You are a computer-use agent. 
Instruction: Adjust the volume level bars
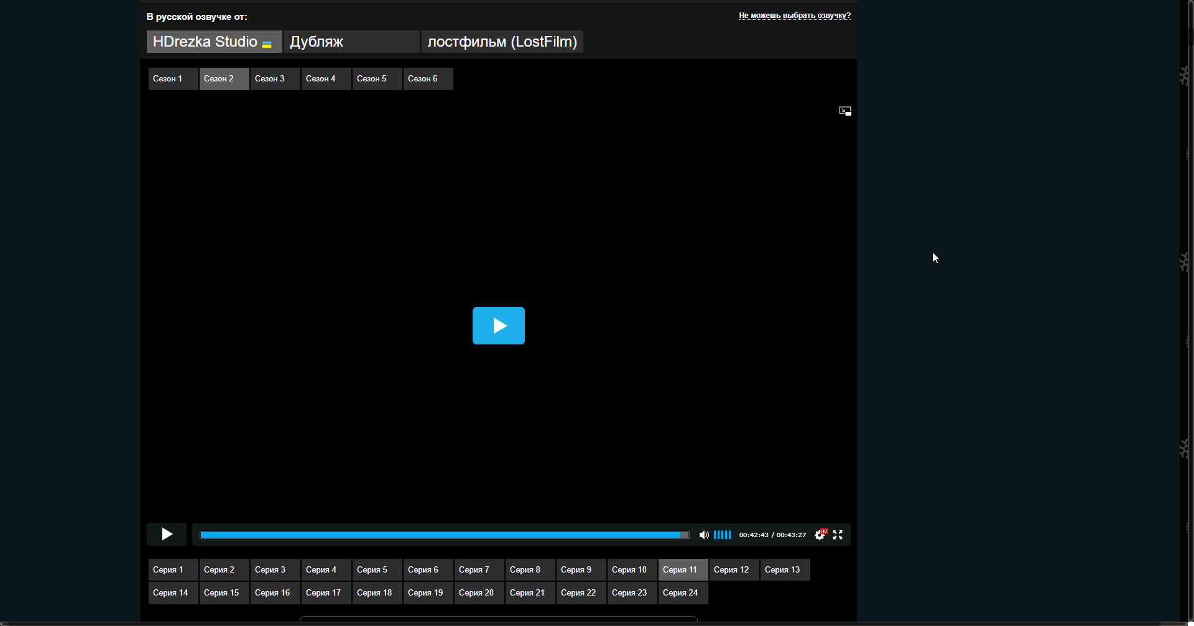click(722, 535)
